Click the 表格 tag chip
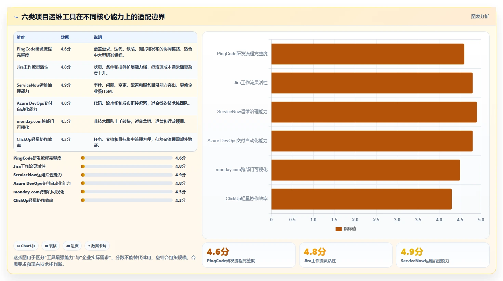The width and height of the screenshot is (503, 281). pos(51,246)
